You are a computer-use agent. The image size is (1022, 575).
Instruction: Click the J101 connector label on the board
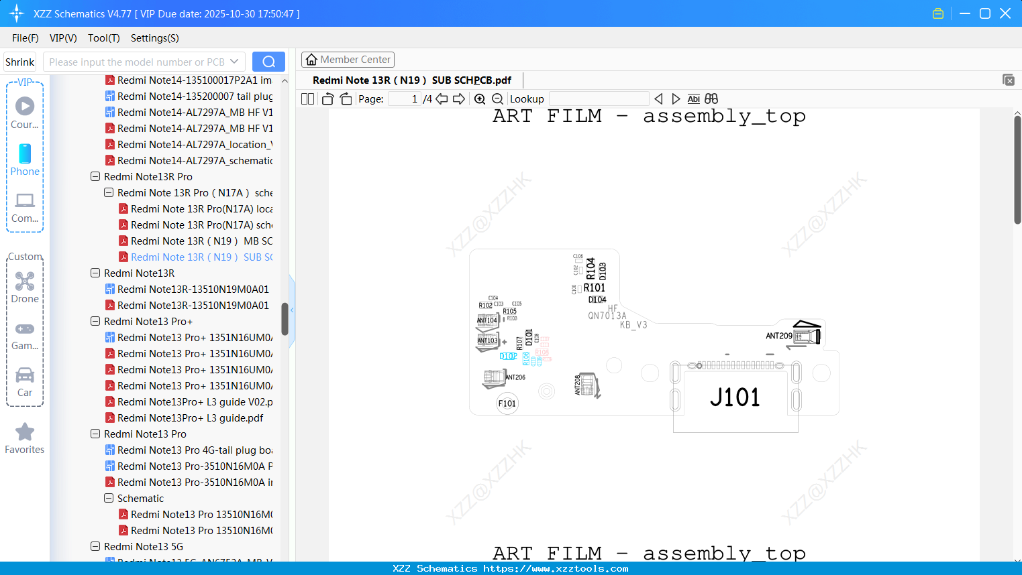pyautogui.click(x=735, y=397)
